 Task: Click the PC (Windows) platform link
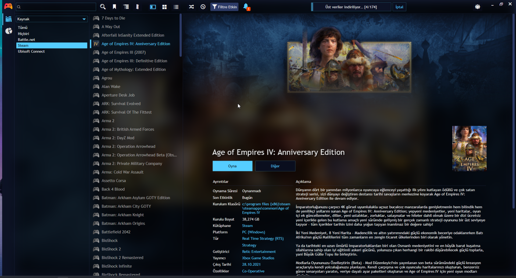253,232
